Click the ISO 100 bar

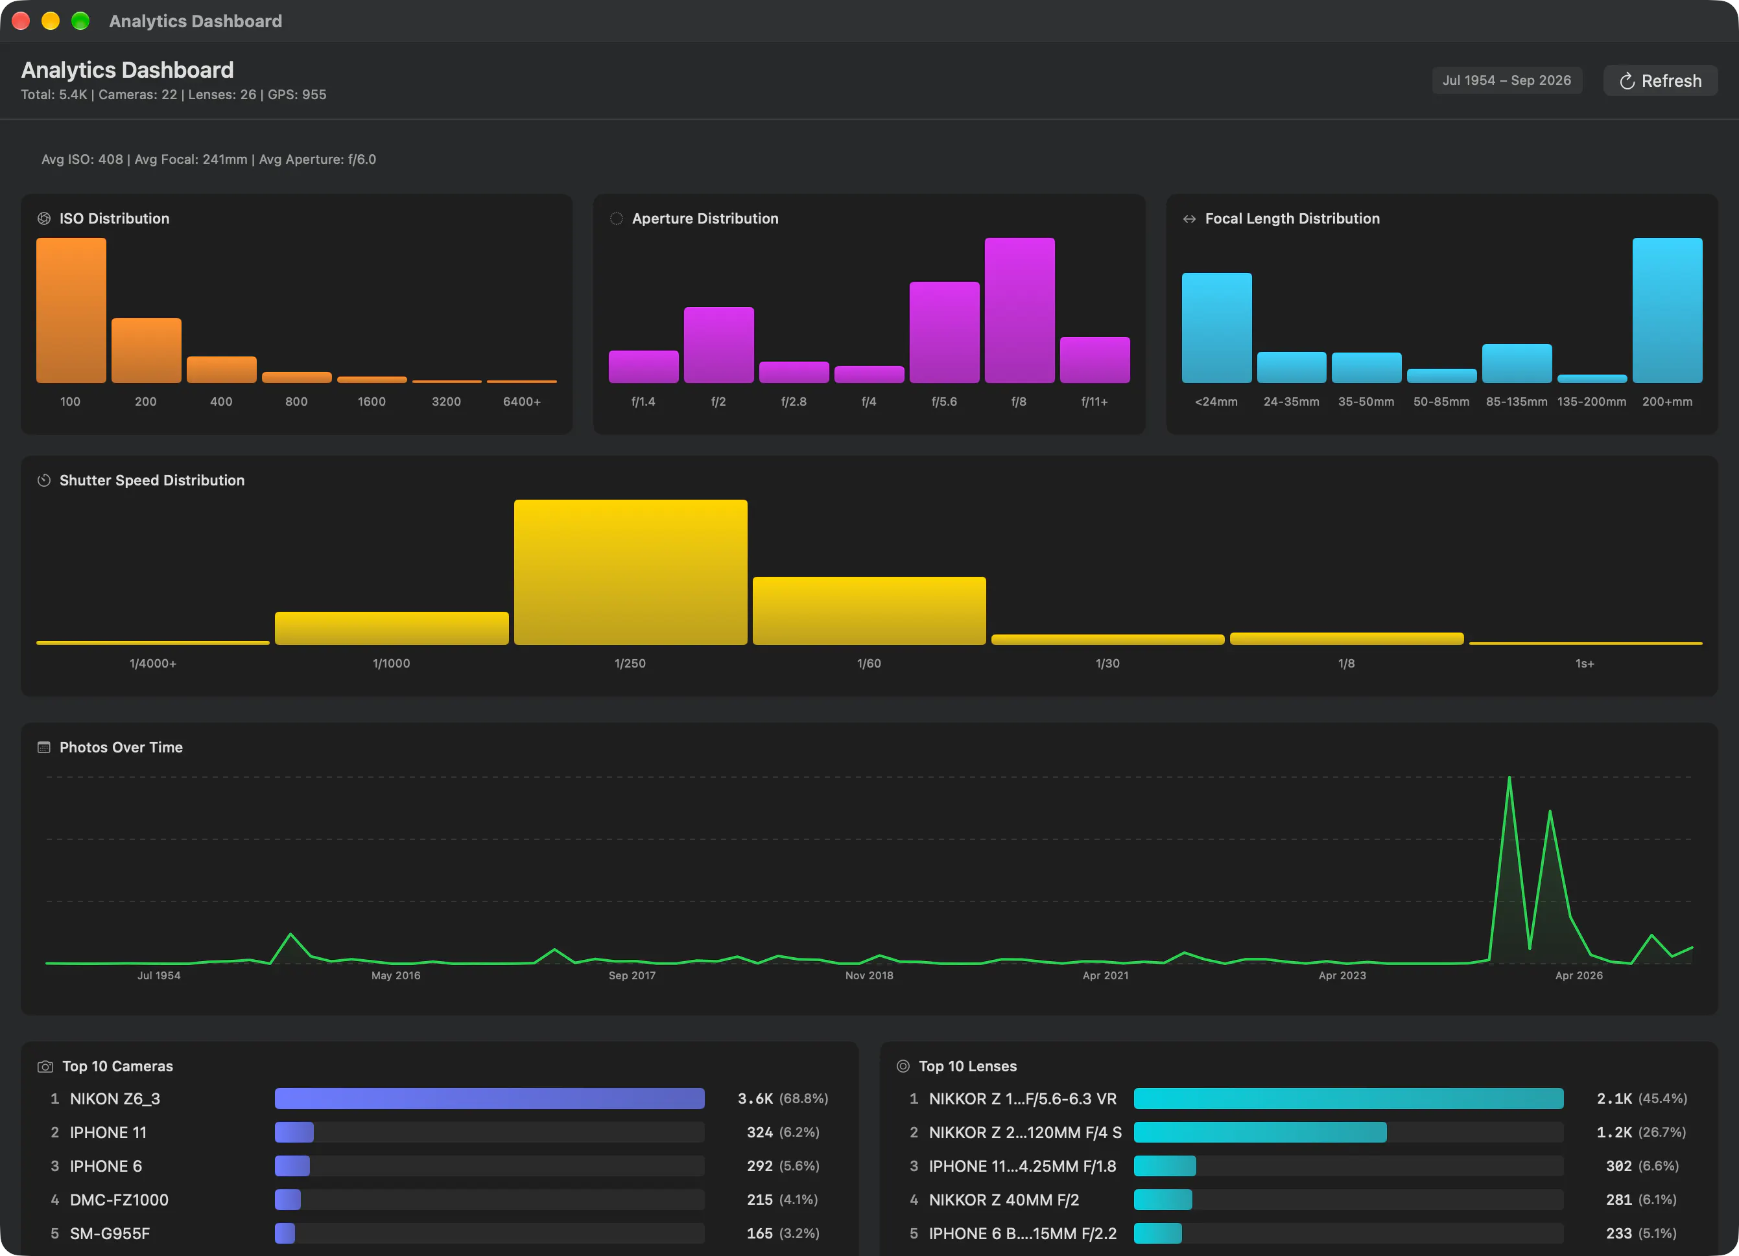pos(71,310)
